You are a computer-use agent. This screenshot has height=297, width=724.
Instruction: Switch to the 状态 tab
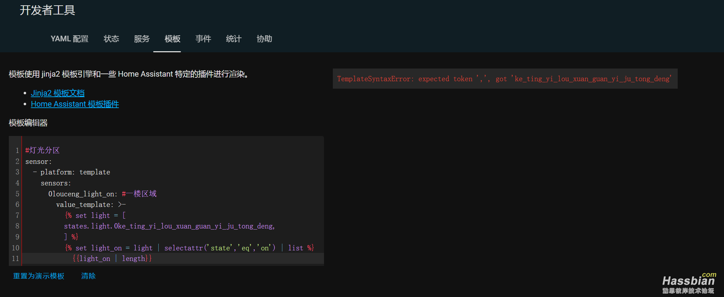111,39
